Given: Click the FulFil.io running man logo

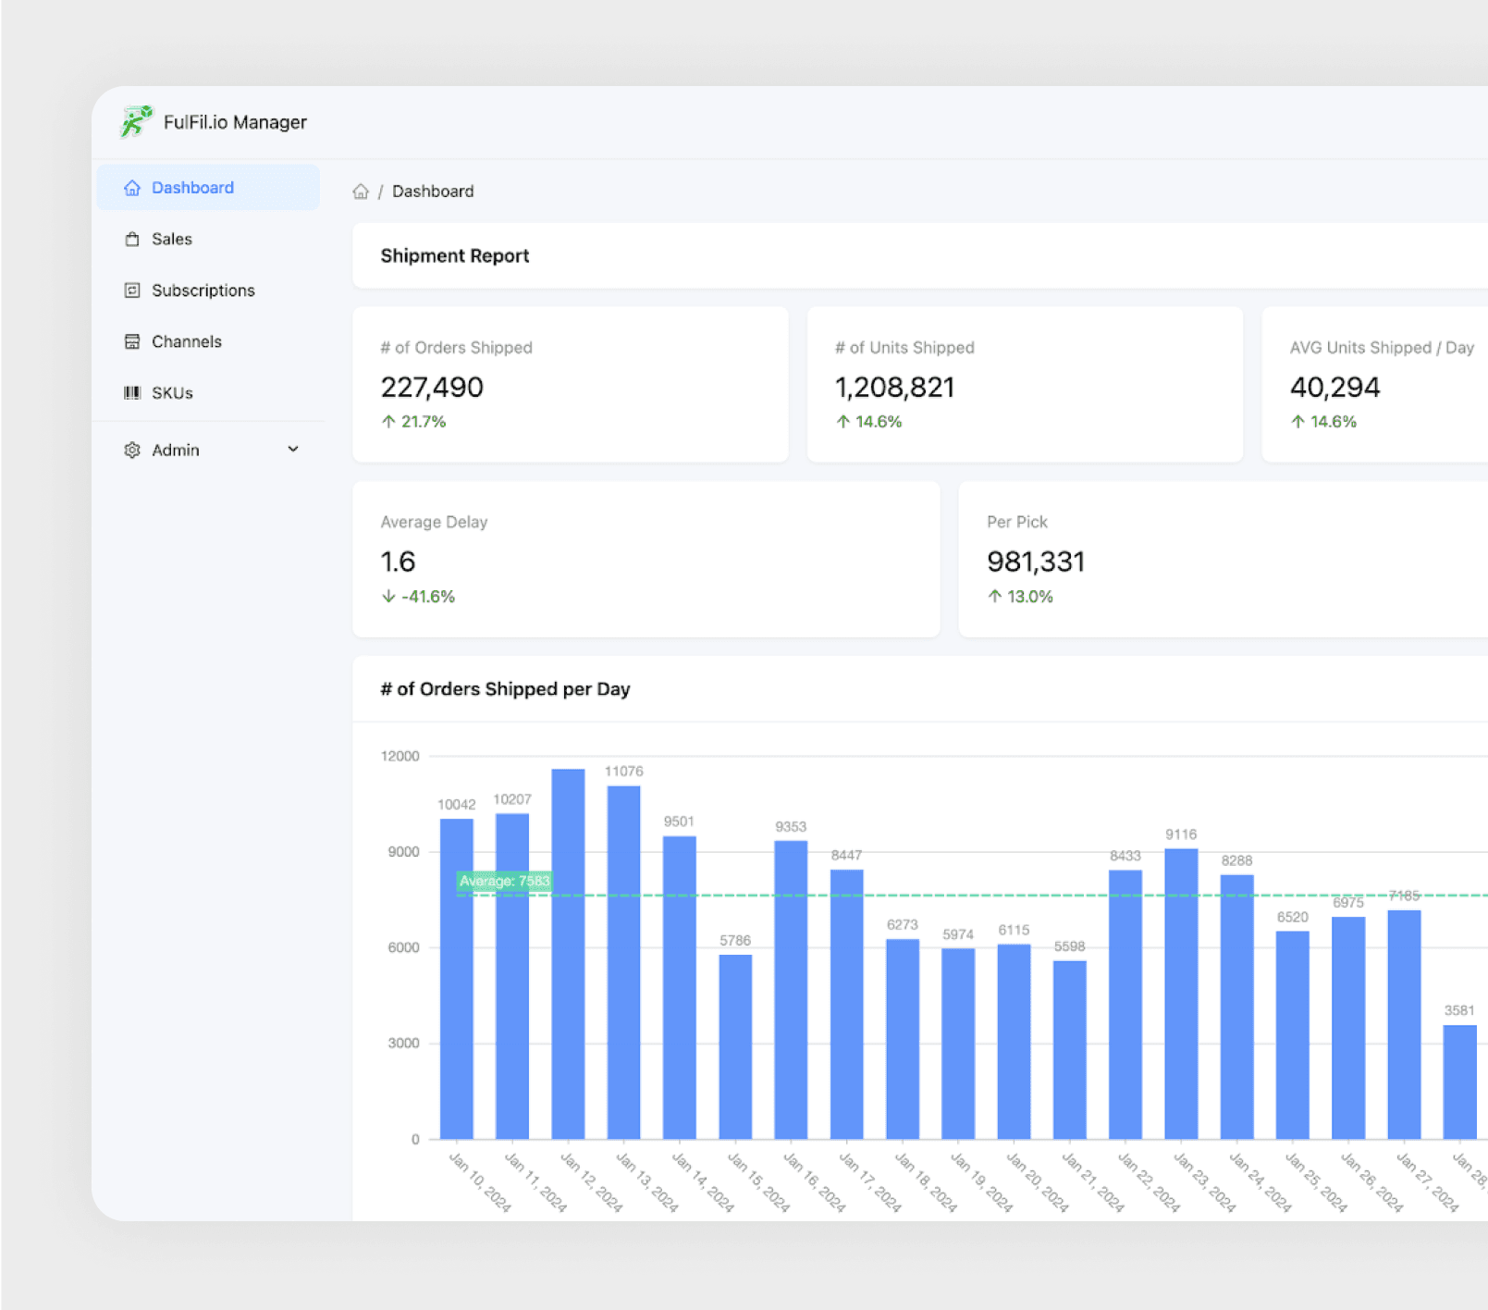Looking at the screenshot, I should 136,121.
